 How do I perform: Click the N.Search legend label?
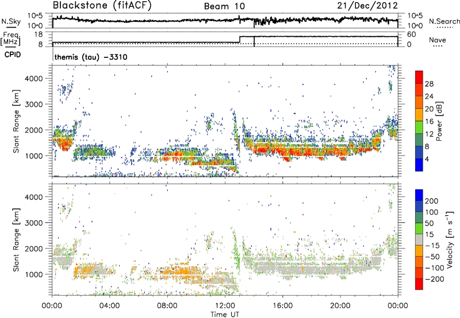point(444,21)
